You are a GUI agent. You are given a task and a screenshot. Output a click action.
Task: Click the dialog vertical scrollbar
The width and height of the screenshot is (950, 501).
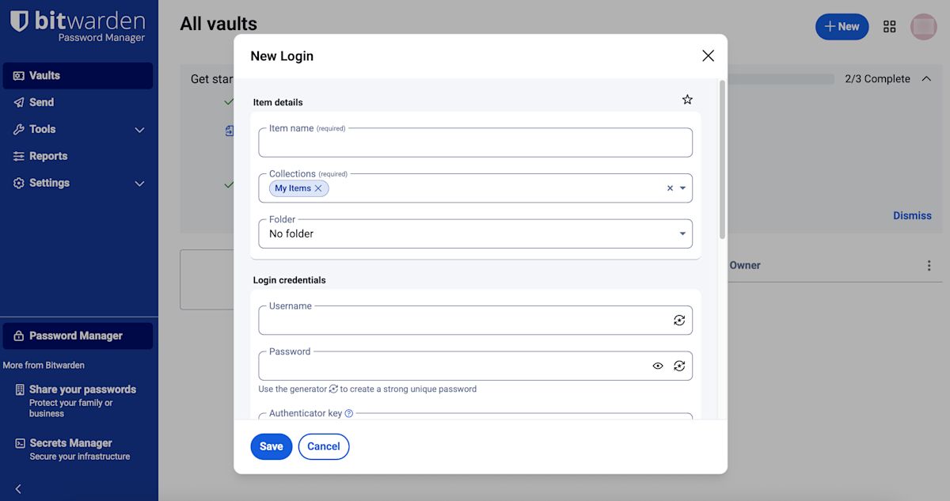[721, 158]
